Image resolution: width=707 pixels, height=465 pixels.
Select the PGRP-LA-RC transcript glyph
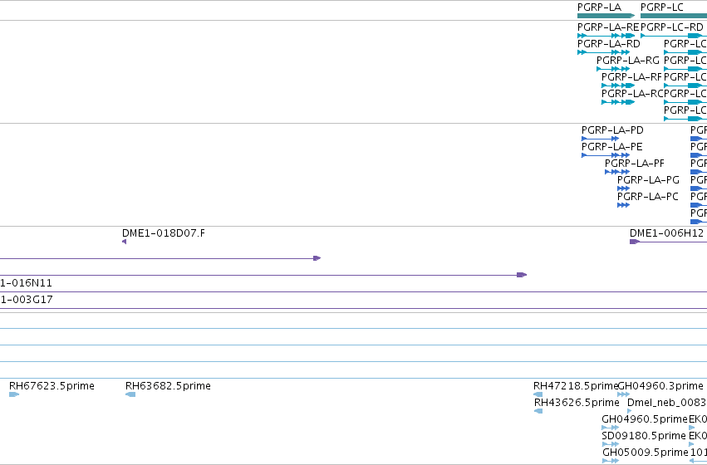pos(618,102)
